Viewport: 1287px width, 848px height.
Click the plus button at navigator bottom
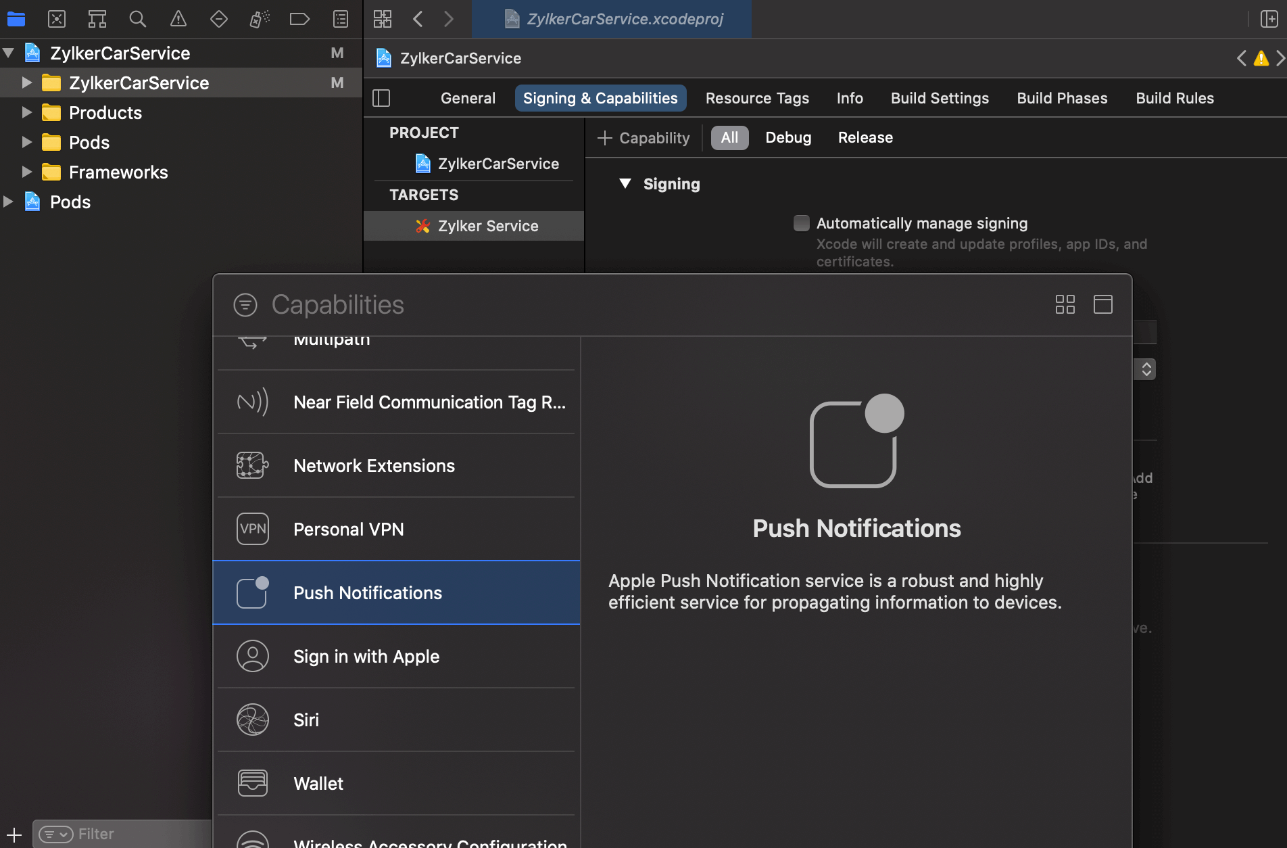pos(14,834)
